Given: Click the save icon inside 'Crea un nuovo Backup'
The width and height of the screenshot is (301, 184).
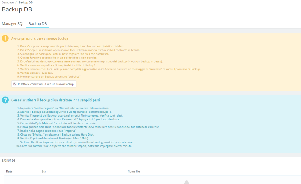Looking at the screenshot, I should (x=14, y=84).
